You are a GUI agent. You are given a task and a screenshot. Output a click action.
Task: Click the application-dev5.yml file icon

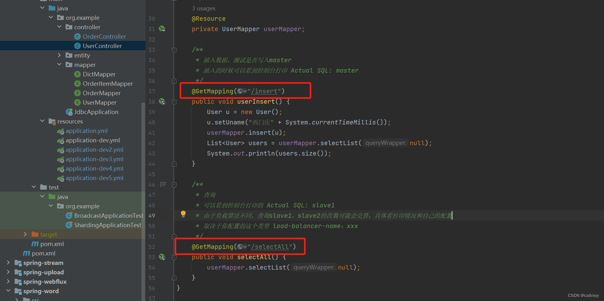click(x=61, y=178)
